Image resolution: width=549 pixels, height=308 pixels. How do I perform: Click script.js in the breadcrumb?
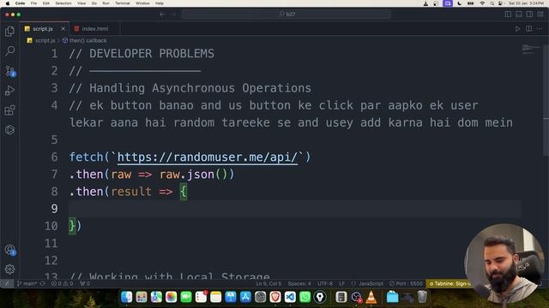(45, 40)
